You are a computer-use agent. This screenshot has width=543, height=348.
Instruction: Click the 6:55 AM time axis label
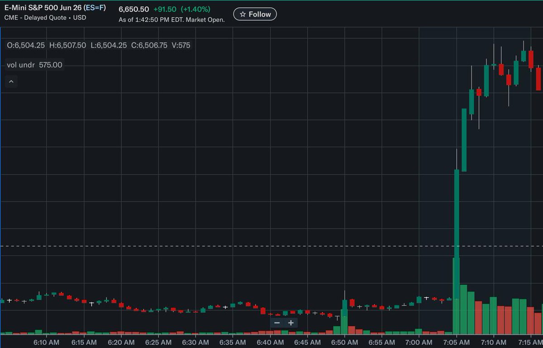[382, 343]
